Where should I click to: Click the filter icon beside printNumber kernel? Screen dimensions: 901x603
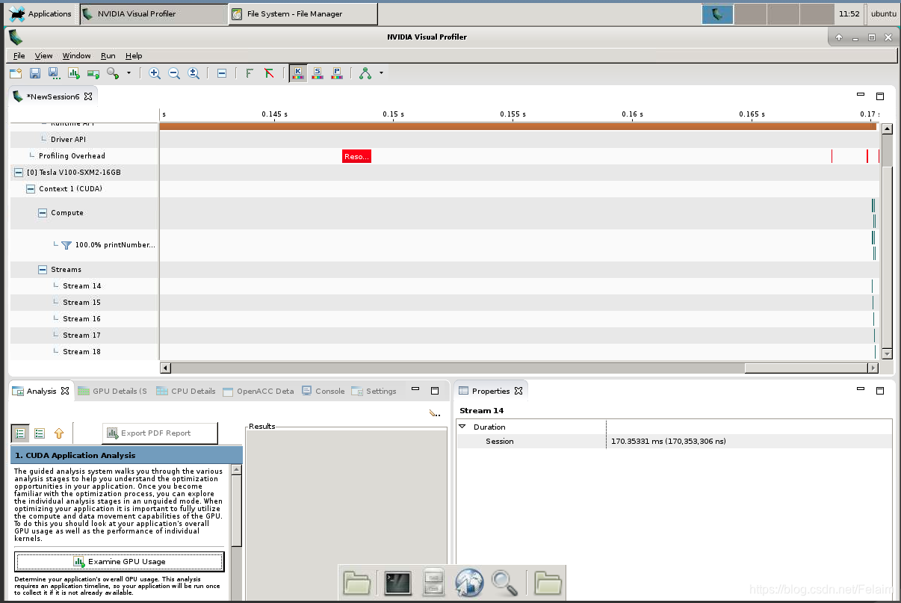click(x=66, y=245)
